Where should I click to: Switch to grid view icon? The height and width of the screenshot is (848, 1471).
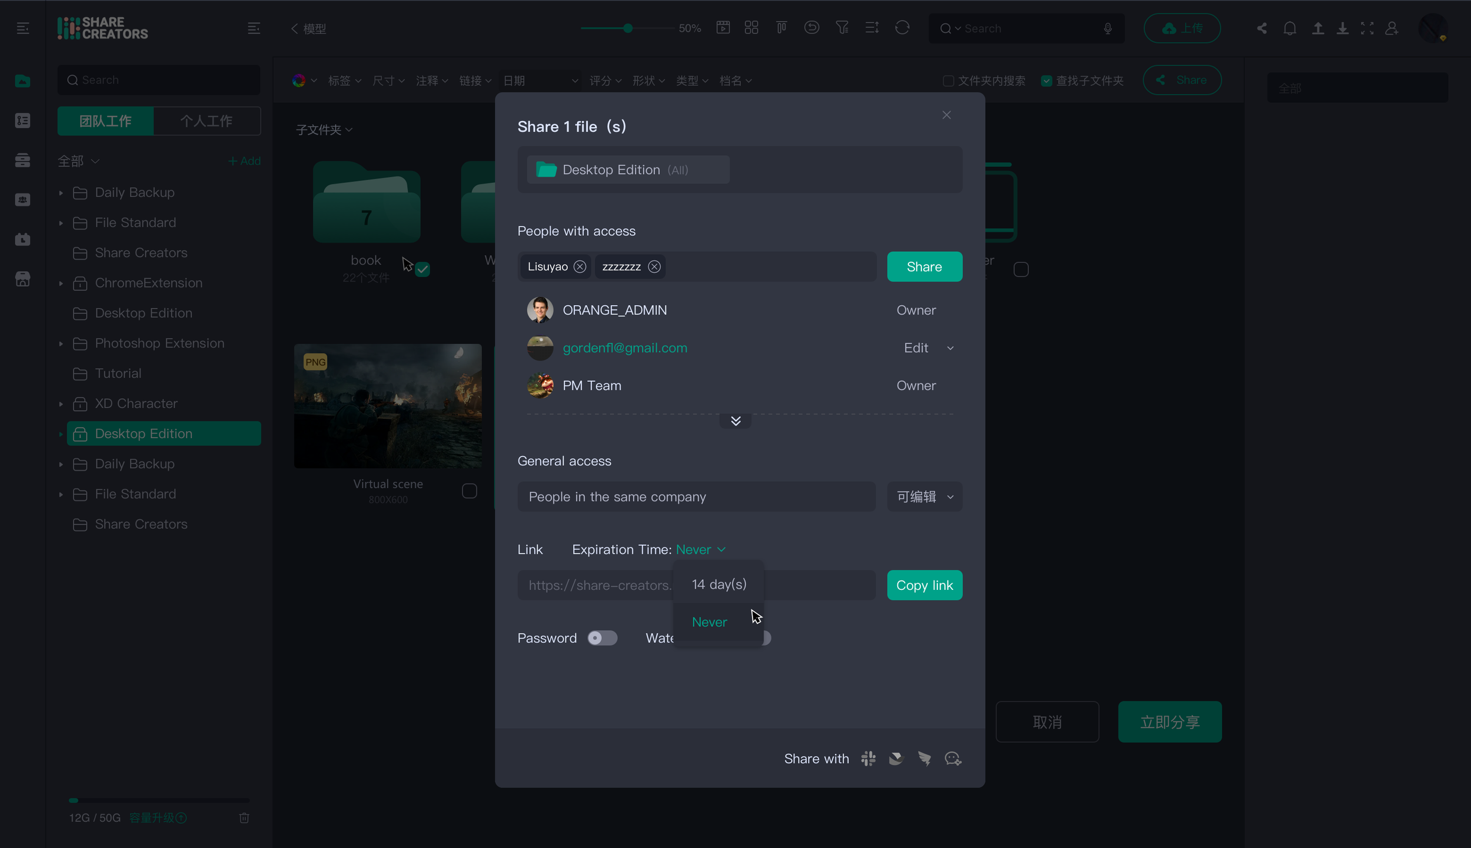click(751, 28)
